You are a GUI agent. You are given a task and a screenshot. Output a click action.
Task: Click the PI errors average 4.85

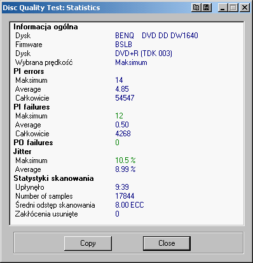(x=122, y=89)
